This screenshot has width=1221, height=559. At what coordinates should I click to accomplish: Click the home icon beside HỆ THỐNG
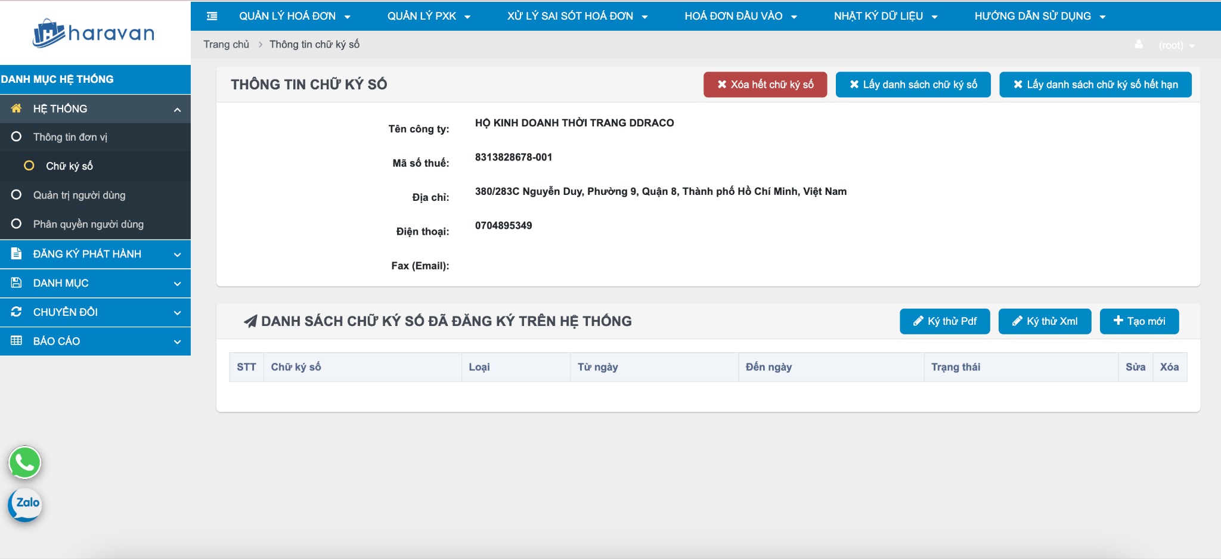point(16,108)
